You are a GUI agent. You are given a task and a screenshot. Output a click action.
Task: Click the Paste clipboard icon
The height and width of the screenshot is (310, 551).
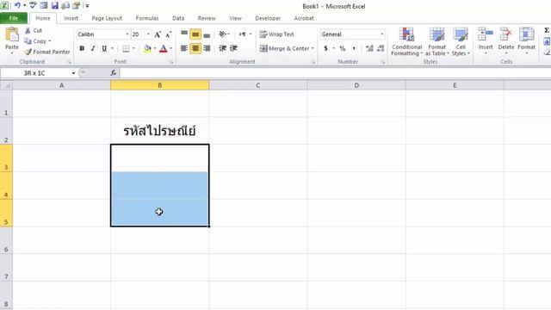(12, 35)
